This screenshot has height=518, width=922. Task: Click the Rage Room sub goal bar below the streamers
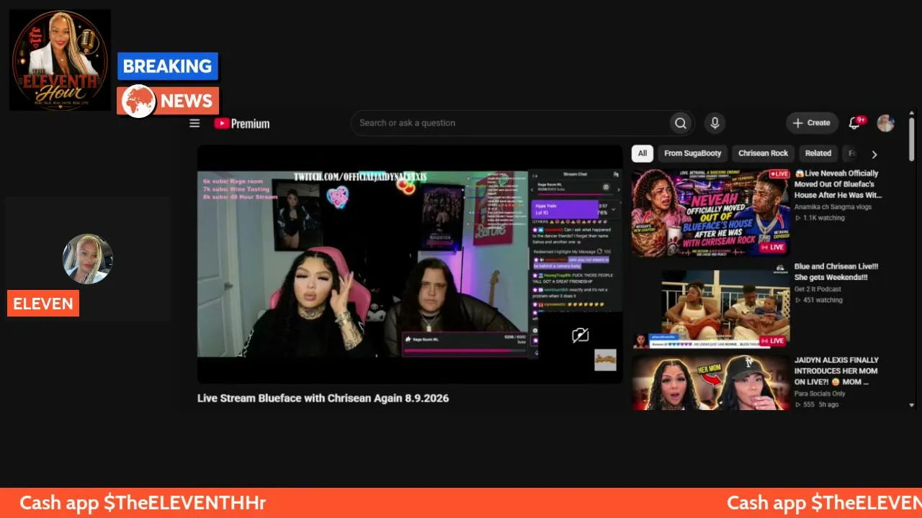466,343
